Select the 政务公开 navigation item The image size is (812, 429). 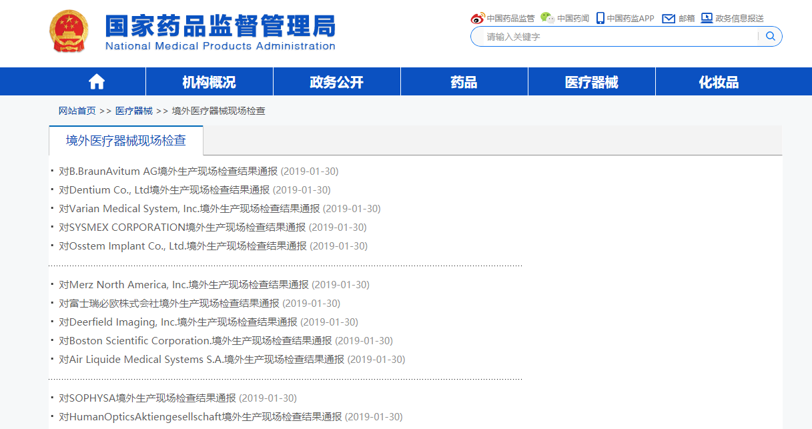tap(336, 82)
